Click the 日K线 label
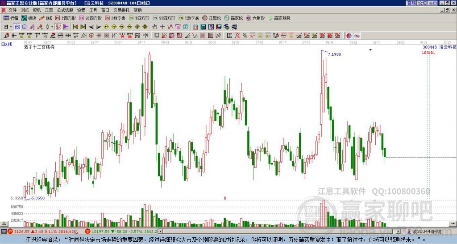The image size is (457, 244). 7,45
